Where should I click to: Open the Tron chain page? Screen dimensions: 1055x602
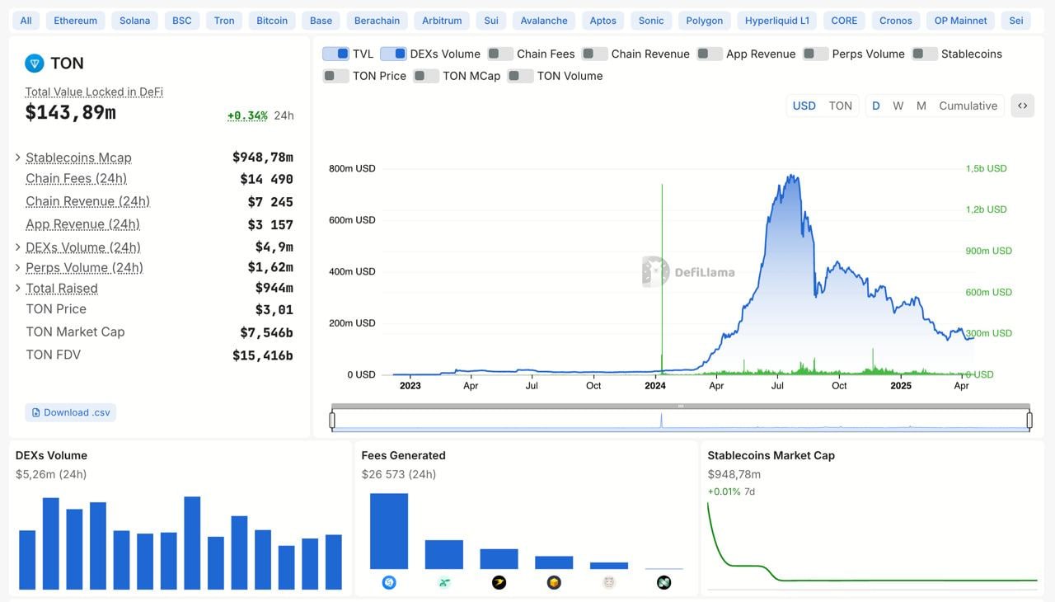pos(224,21)
